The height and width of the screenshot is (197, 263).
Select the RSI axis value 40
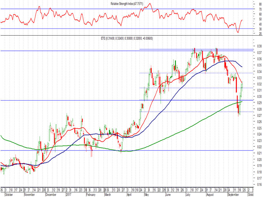(260, 24)
